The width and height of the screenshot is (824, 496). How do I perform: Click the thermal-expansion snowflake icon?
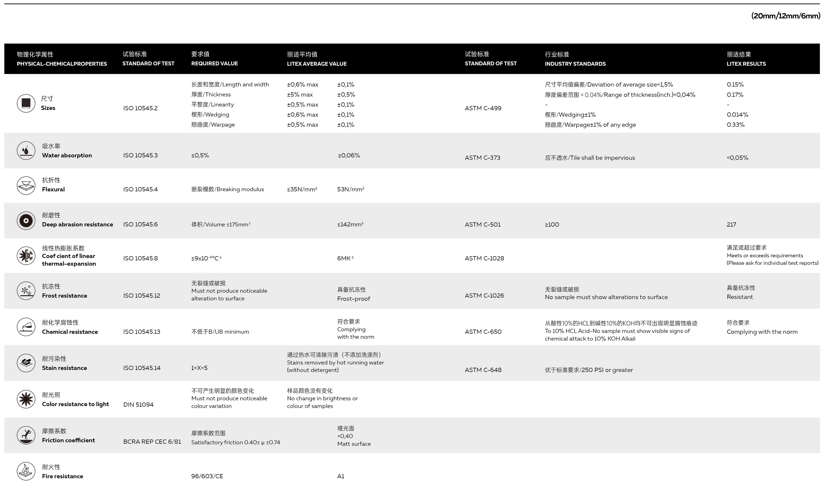coord(26,256)
